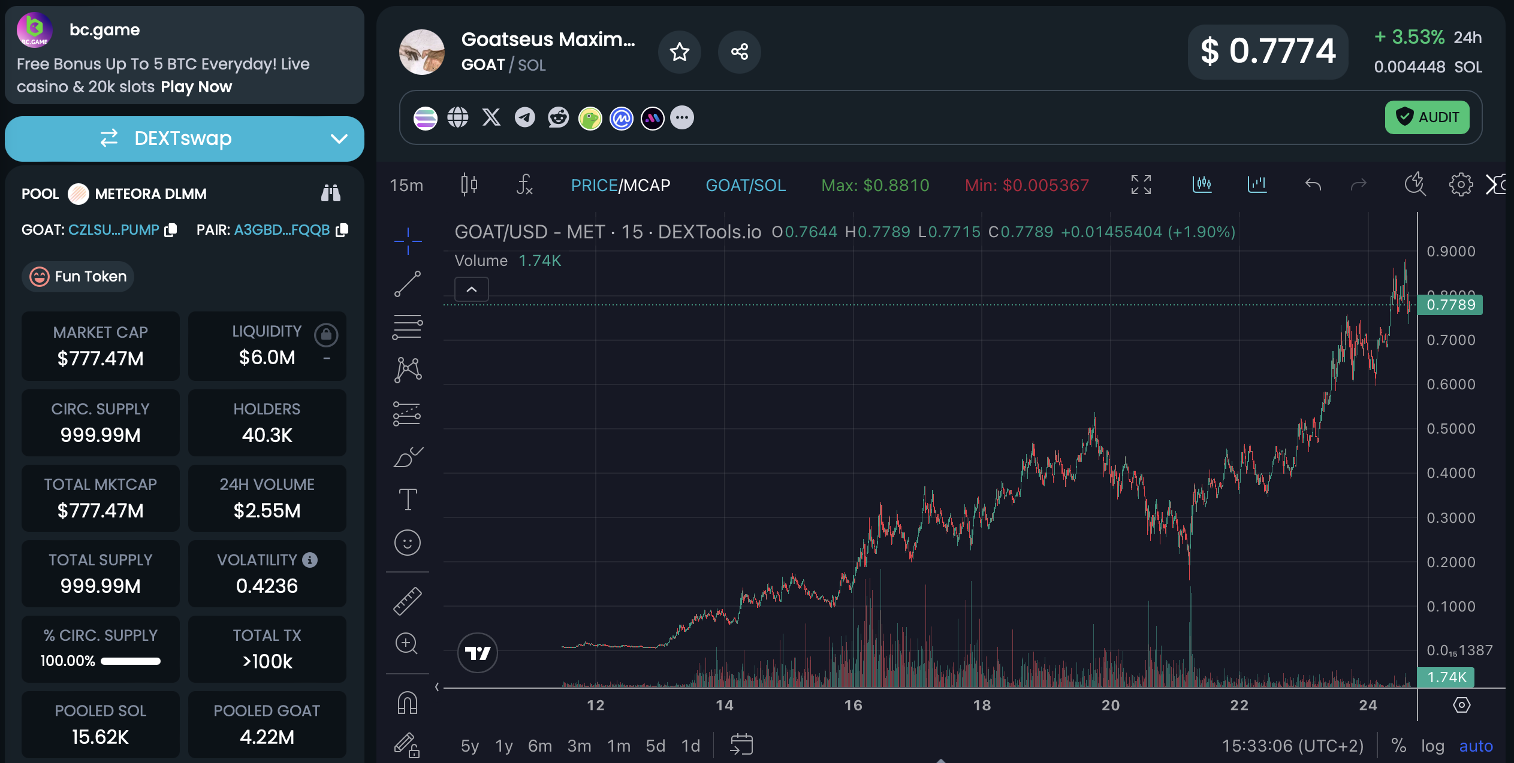Select the pattern drawing tool
The height and width of the screenshot is (763, 1514).
[408, 370]
